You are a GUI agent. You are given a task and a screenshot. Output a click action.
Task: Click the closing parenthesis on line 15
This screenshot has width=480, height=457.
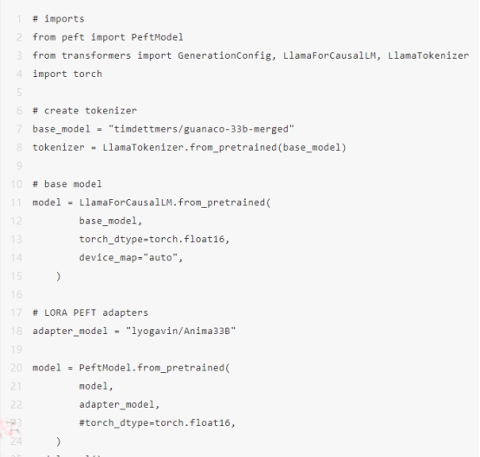tap(58, 276)
